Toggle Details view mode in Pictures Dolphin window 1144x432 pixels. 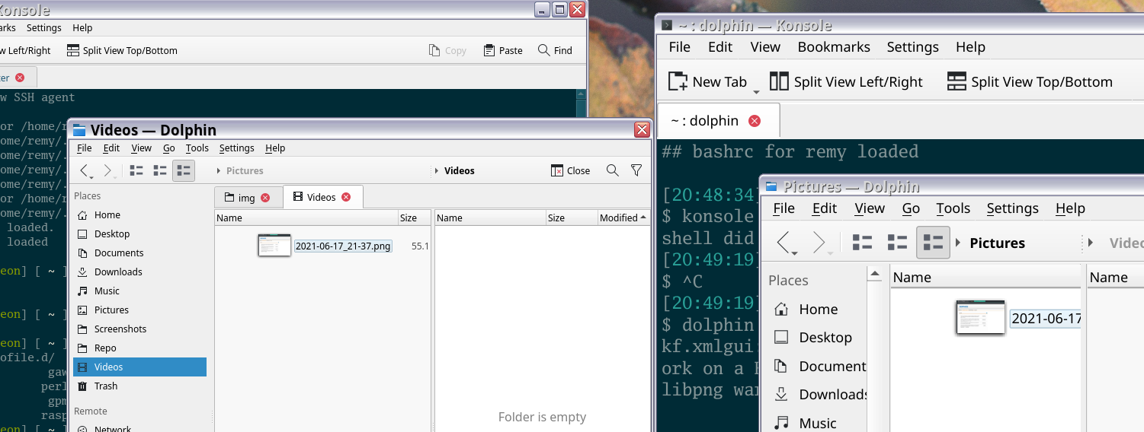933,243
